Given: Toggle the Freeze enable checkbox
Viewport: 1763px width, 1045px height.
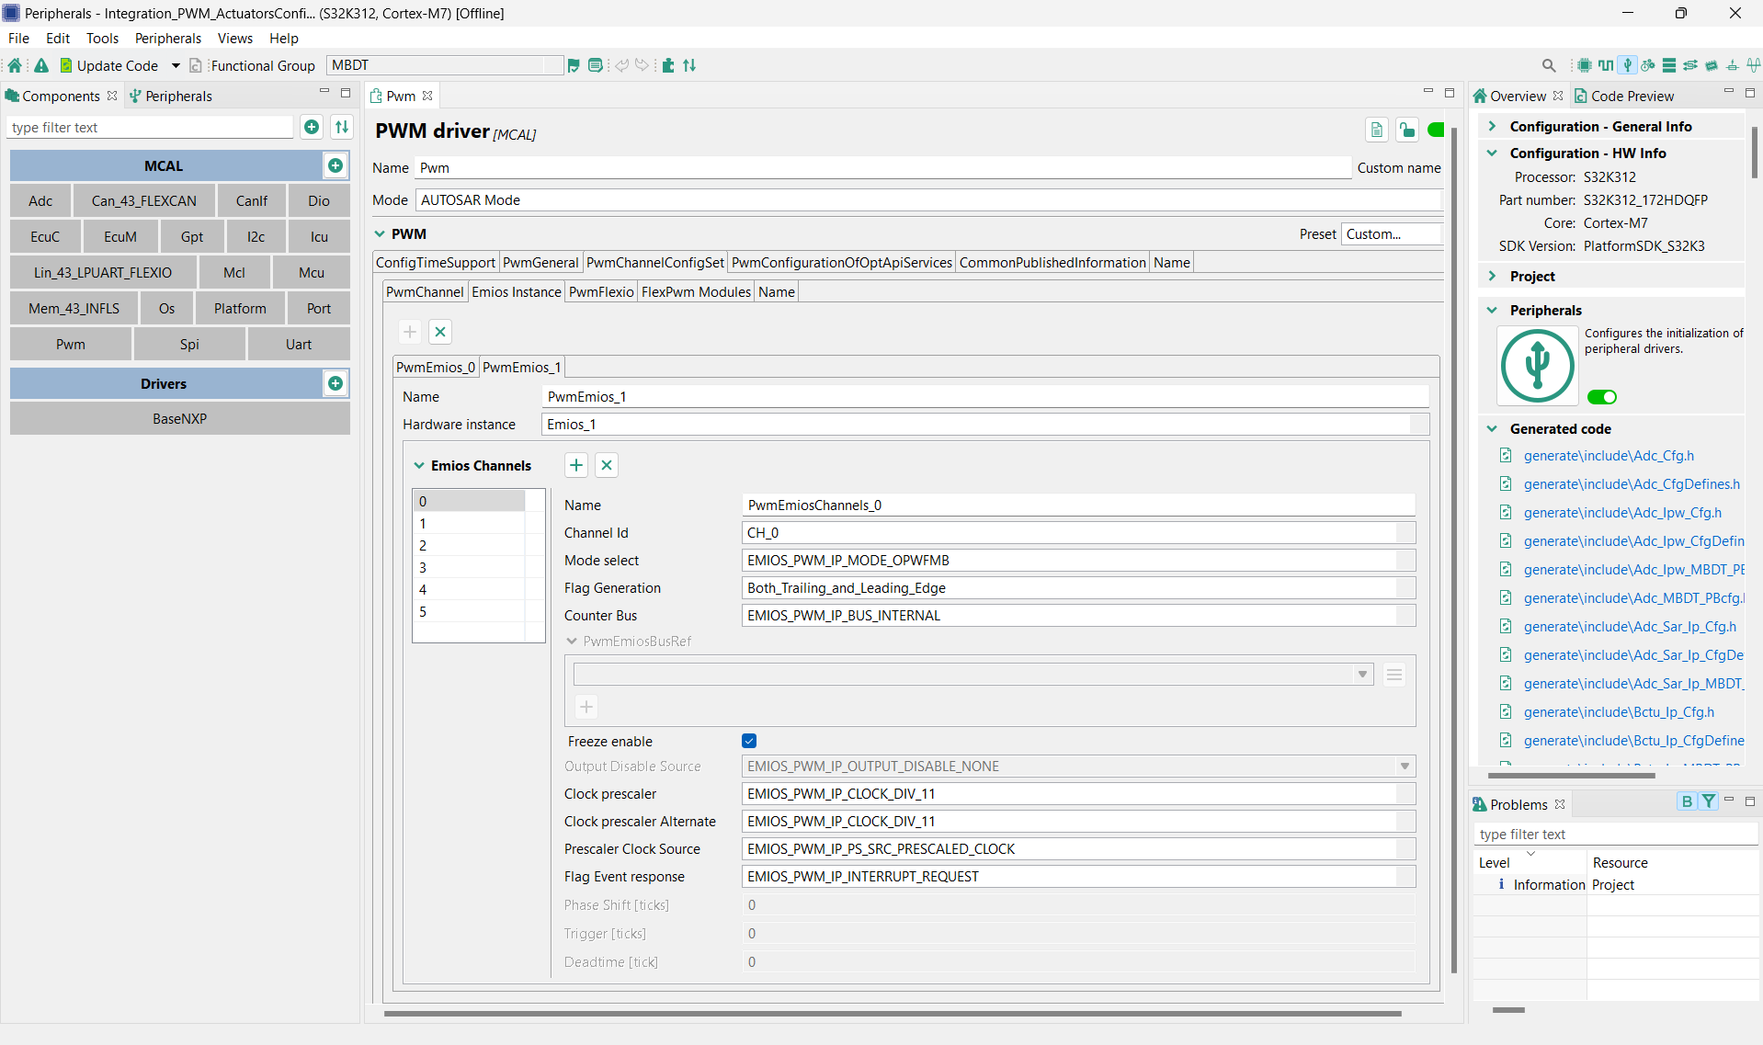Looking at the screenshot, I should (x=749, y=741).
